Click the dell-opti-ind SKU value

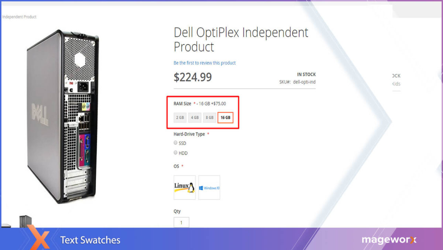pyautogui.click(x=304, y=82)
